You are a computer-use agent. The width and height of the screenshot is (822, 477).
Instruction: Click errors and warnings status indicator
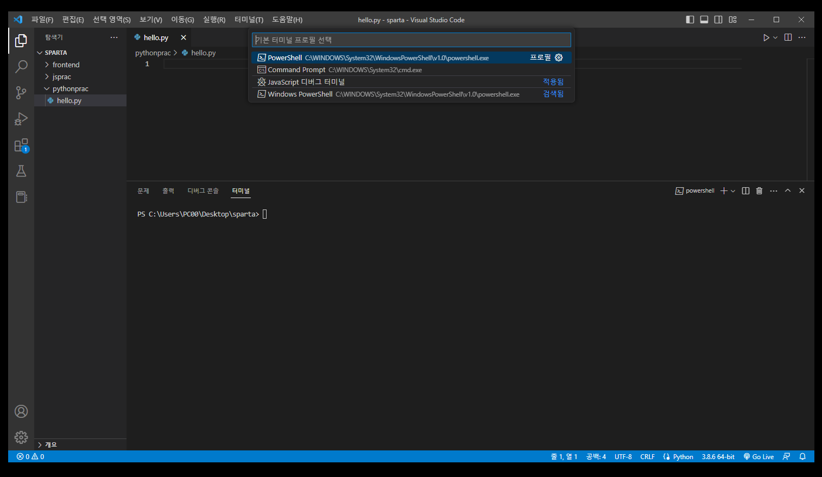pyautogui.click(x=30, y=457)
